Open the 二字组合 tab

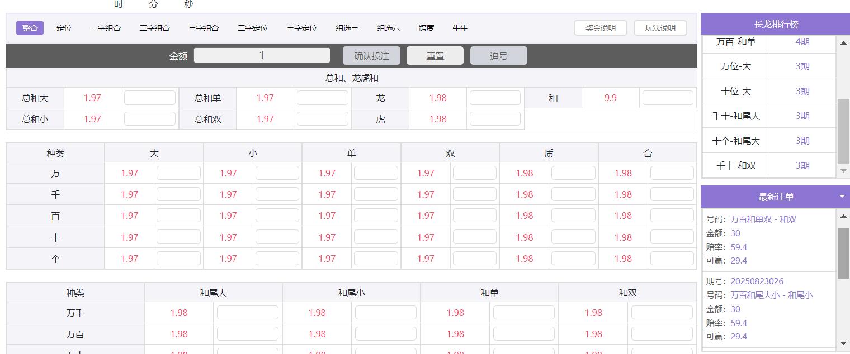coord(154,28)
